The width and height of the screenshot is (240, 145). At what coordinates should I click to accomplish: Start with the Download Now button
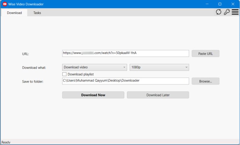(x=93, y=95)
